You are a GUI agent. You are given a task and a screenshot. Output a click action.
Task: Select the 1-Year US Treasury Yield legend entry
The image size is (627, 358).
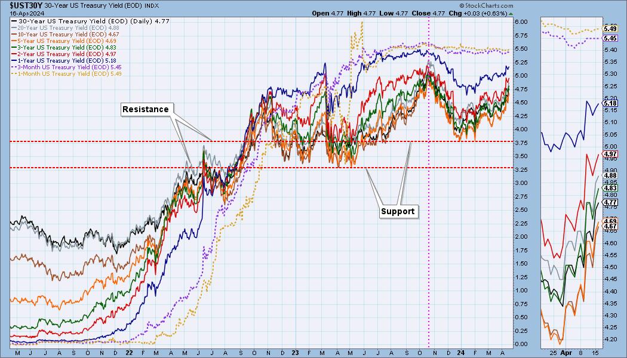click(64, 60)
